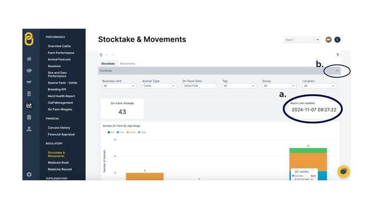373x209 pixels.
Task: Open the Farm Performance link
Action: click(x=61, y=53)
